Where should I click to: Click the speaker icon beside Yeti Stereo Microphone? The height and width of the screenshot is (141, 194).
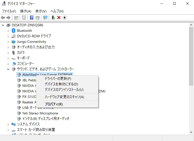click(x=19, y=113)
